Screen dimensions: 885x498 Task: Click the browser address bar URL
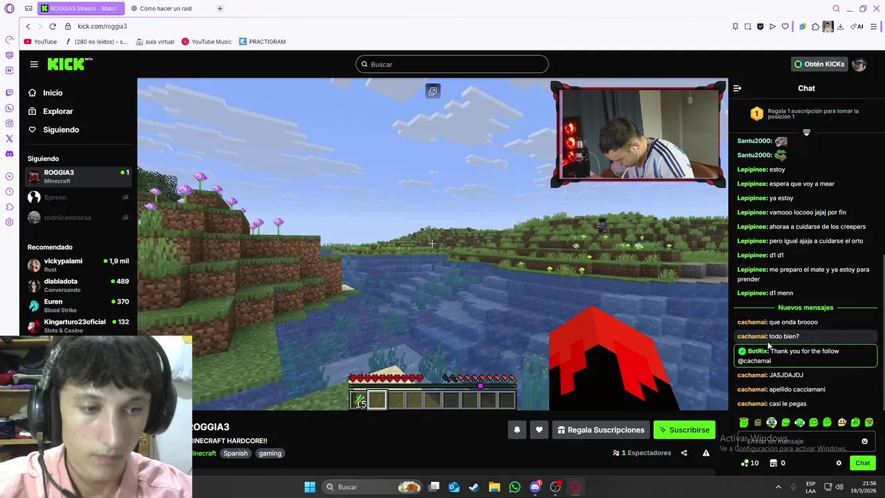(x=102, y=26)
